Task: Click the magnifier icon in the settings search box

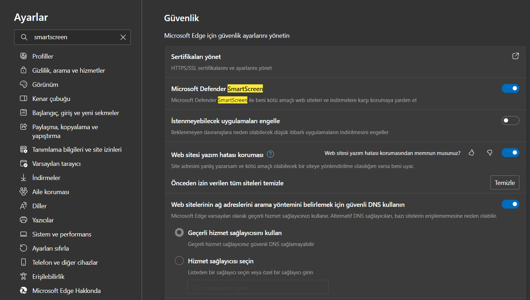Action: tap(24, 37)
